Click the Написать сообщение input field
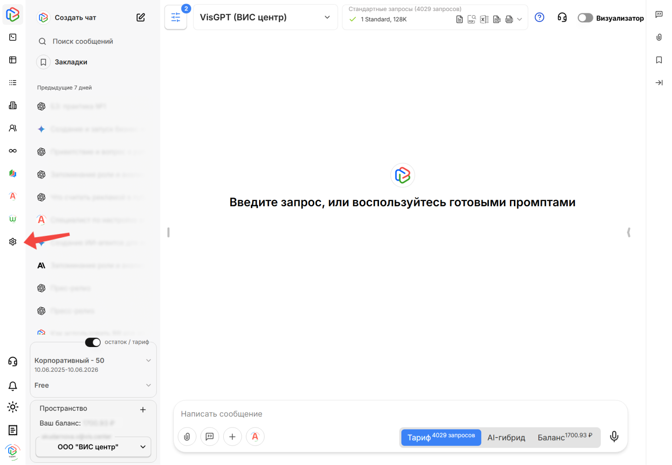The height and width of the screenshot is (465, 672). [322, 414]
